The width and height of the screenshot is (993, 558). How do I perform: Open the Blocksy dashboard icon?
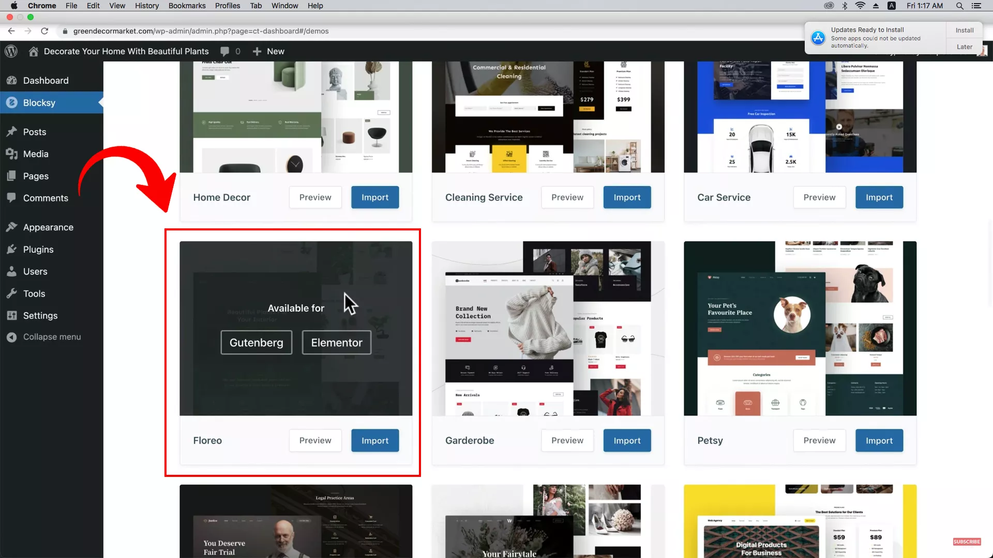(x=12, y=102)
